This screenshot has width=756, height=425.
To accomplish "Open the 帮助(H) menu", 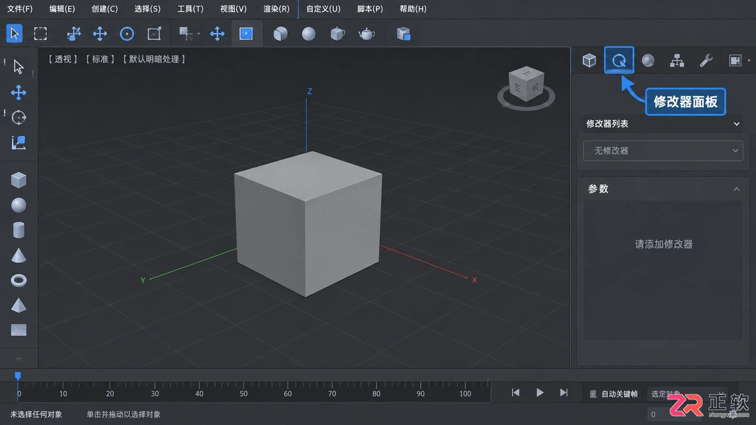I will (413, 9).
